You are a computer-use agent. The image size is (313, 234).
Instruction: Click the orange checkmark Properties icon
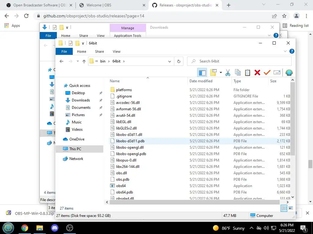pyautogui.click(x=267, y=73)
